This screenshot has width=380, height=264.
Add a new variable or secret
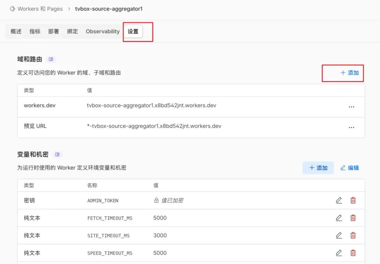click(x=318, y=168)
